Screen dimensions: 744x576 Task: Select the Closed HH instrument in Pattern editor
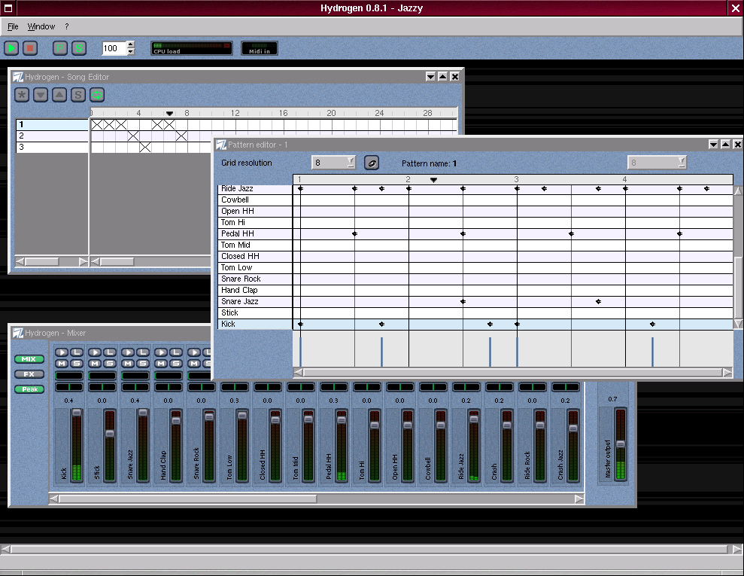coord(255,257)
